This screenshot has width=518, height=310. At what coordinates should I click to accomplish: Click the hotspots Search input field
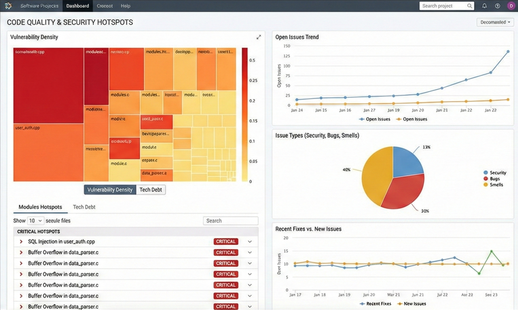(x=230, y=221)
